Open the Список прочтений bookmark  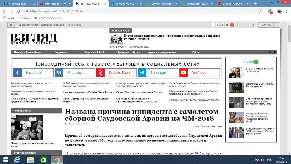point(49,18)
